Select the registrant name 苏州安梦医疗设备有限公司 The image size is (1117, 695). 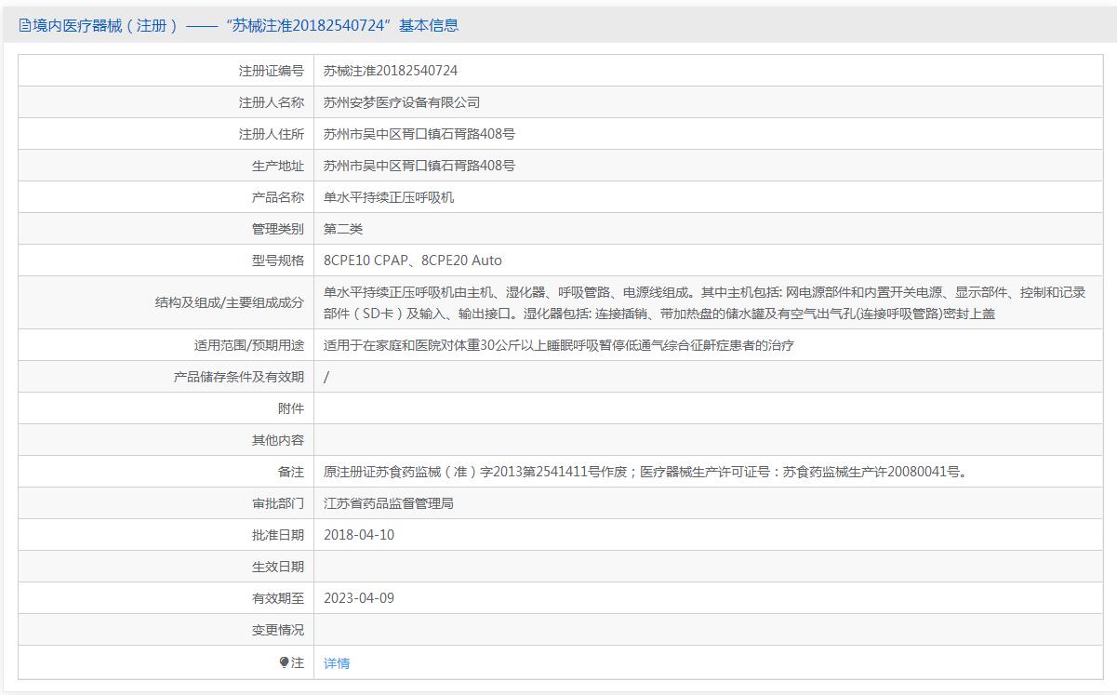click(402, 102)
